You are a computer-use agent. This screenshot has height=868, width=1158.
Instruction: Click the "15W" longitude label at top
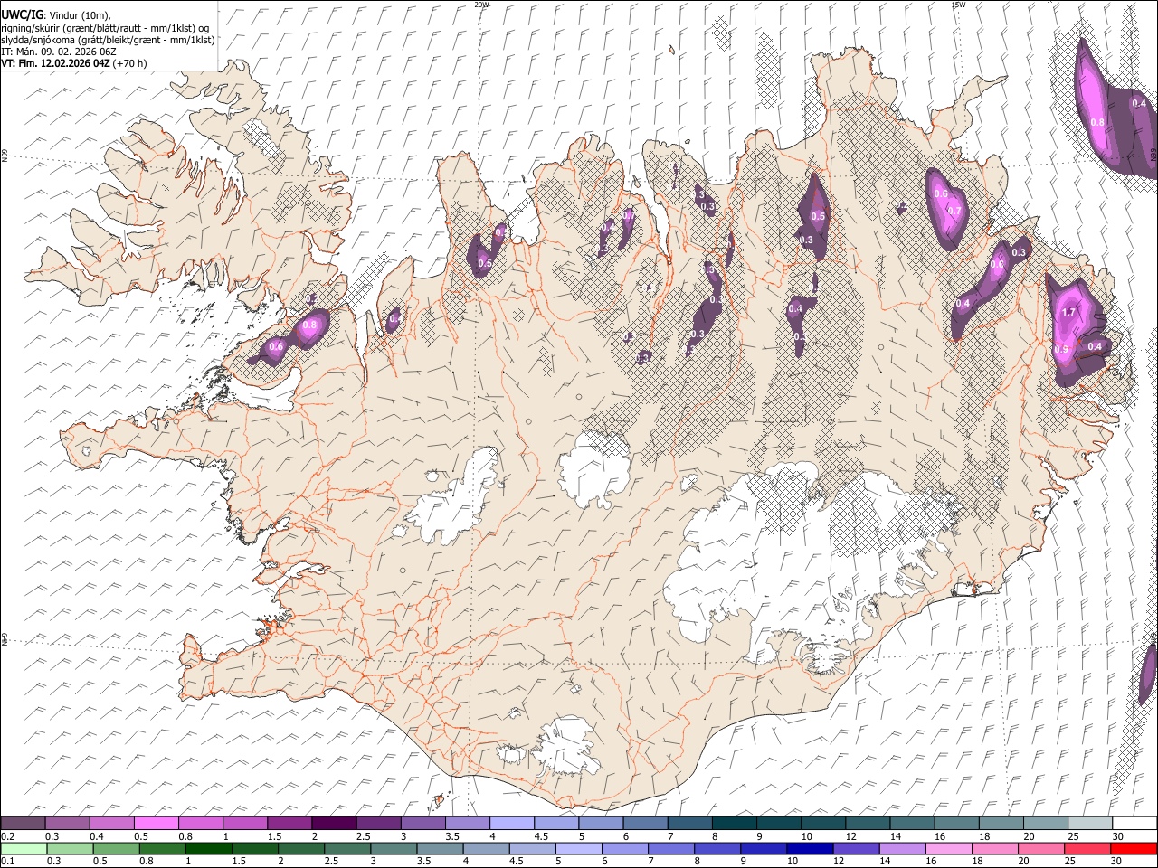(x=958, y=5)
